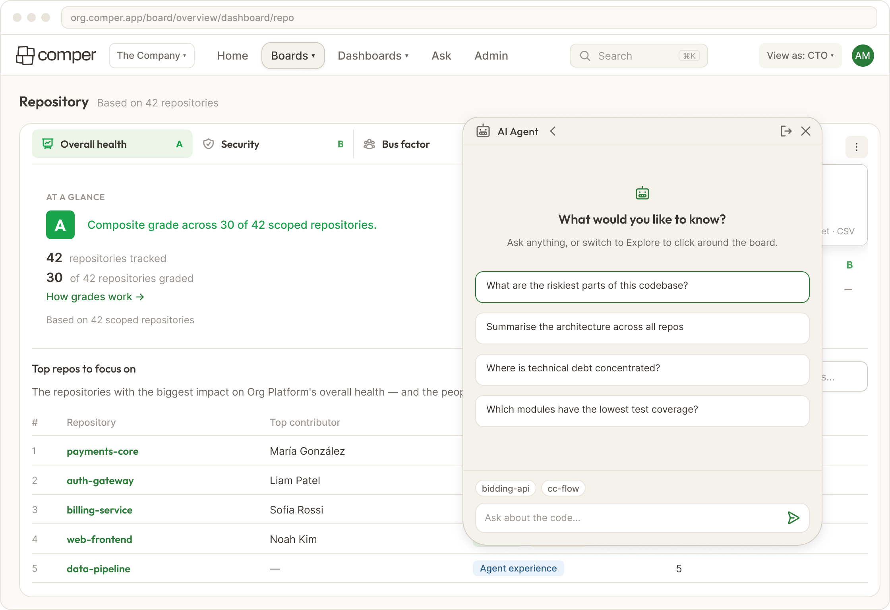This screenshot has width=890, height=610.
Task: Go back using the AI Agent chevron
Action: pyautogui.click(x=553, y=131)
